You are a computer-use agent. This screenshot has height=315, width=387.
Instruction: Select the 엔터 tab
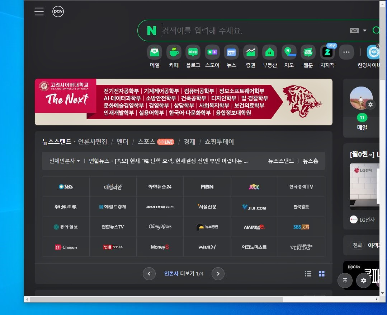[x=122, y=142]
